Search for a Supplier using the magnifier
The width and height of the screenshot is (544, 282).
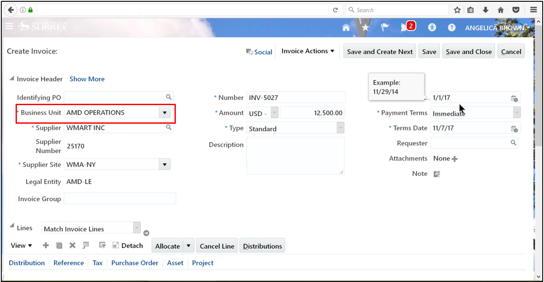pos(169,128)
